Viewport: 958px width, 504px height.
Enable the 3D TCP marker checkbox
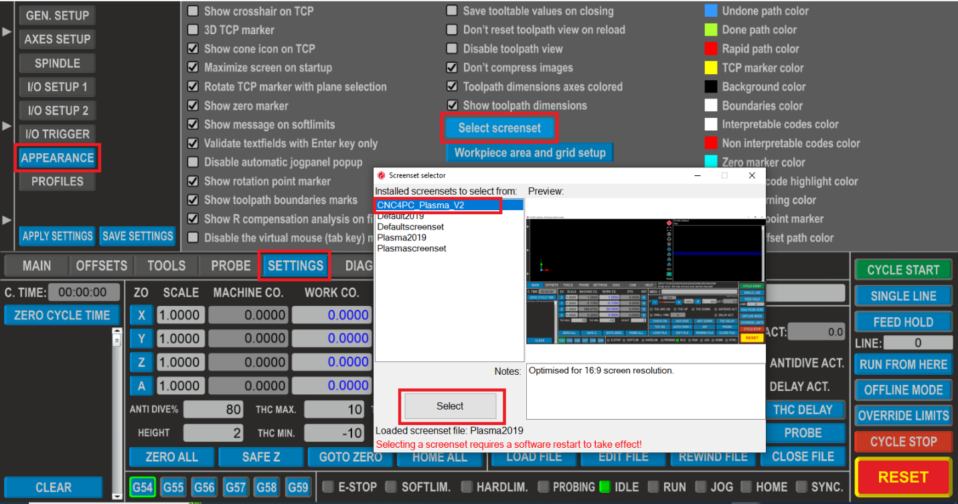pos(193,29)
